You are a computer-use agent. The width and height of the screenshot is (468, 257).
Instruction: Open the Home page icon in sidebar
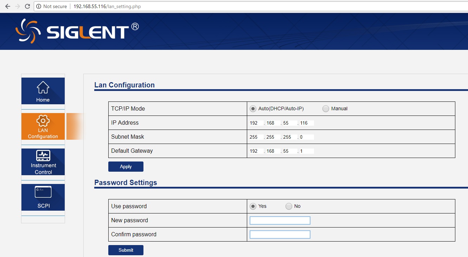click(43, 87)
